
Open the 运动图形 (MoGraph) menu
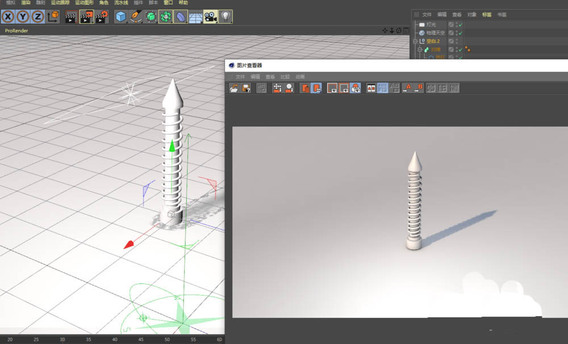tap(85, 2)
